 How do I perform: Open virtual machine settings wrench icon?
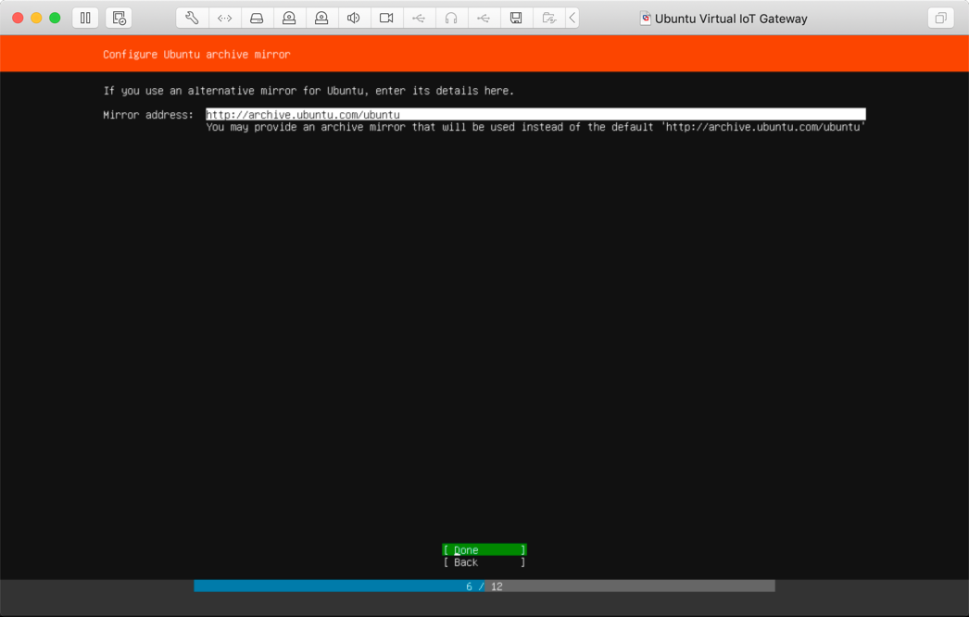(x=192, y=18)
